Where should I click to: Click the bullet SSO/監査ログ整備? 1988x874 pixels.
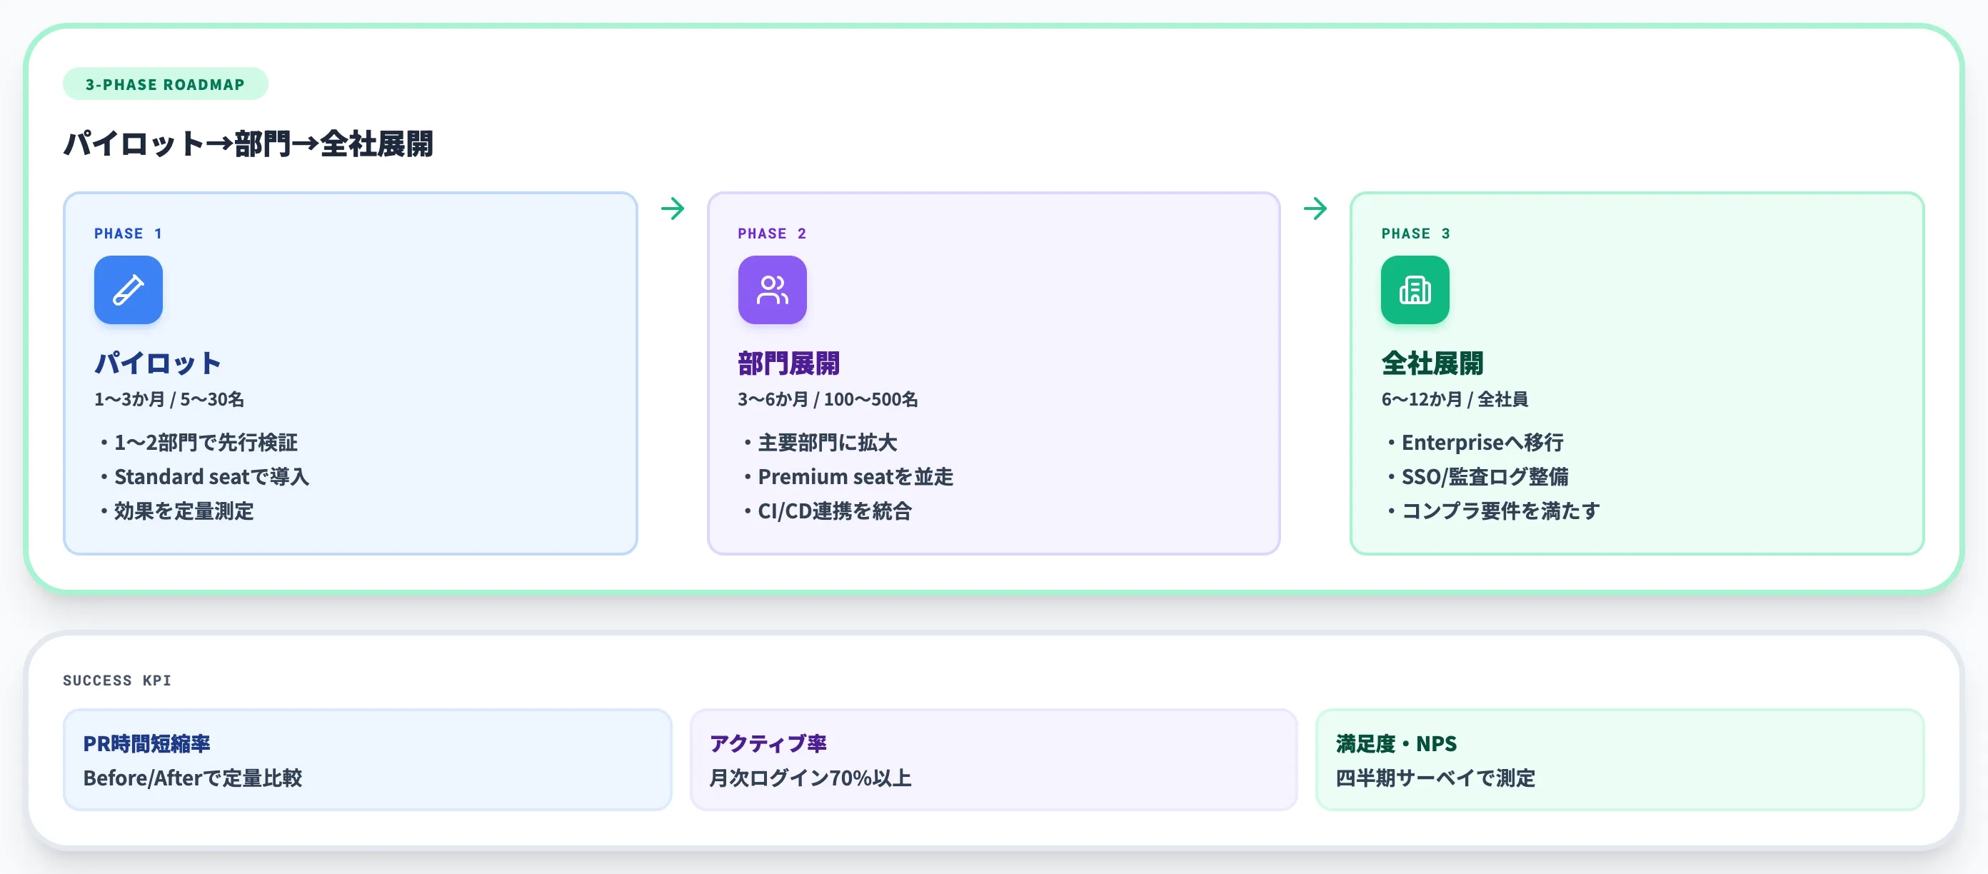click(x=1478, y=477)
